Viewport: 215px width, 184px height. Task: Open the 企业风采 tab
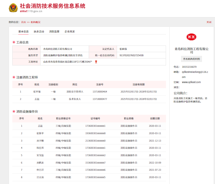point(70,32)
